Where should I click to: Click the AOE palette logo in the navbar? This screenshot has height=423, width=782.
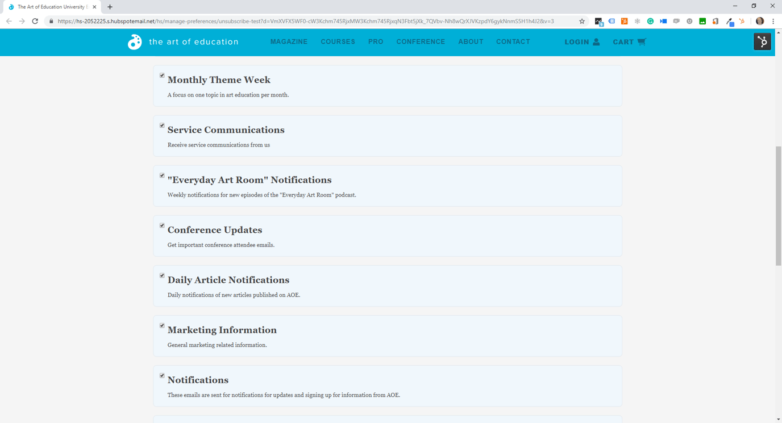tap(134, 41)
